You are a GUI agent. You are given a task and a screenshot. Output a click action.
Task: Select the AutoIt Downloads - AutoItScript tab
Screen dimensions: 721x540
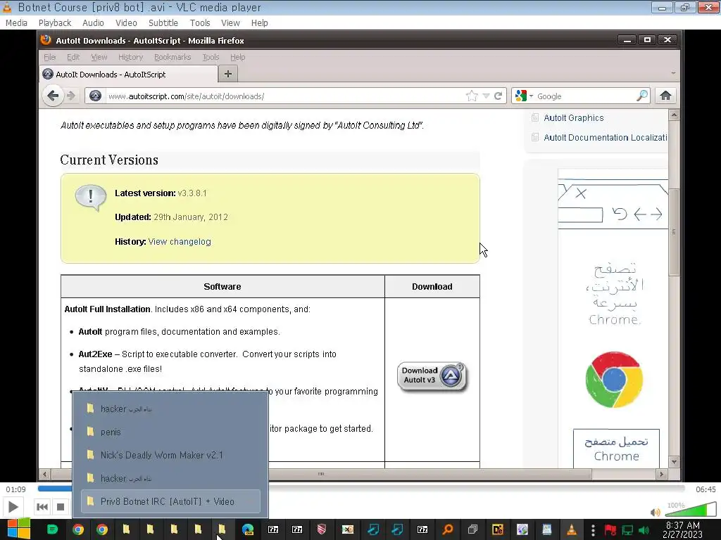128,74
